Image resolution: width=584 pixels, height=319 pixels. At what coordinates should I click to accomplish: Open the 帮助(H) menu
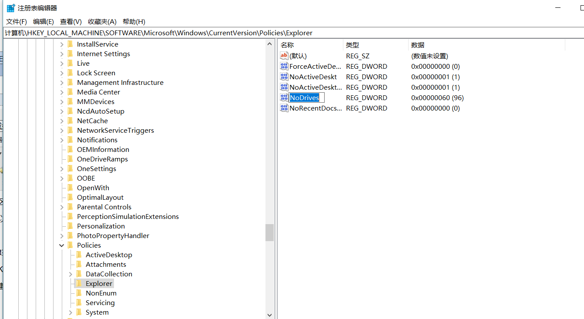click(x=134, y=22)
